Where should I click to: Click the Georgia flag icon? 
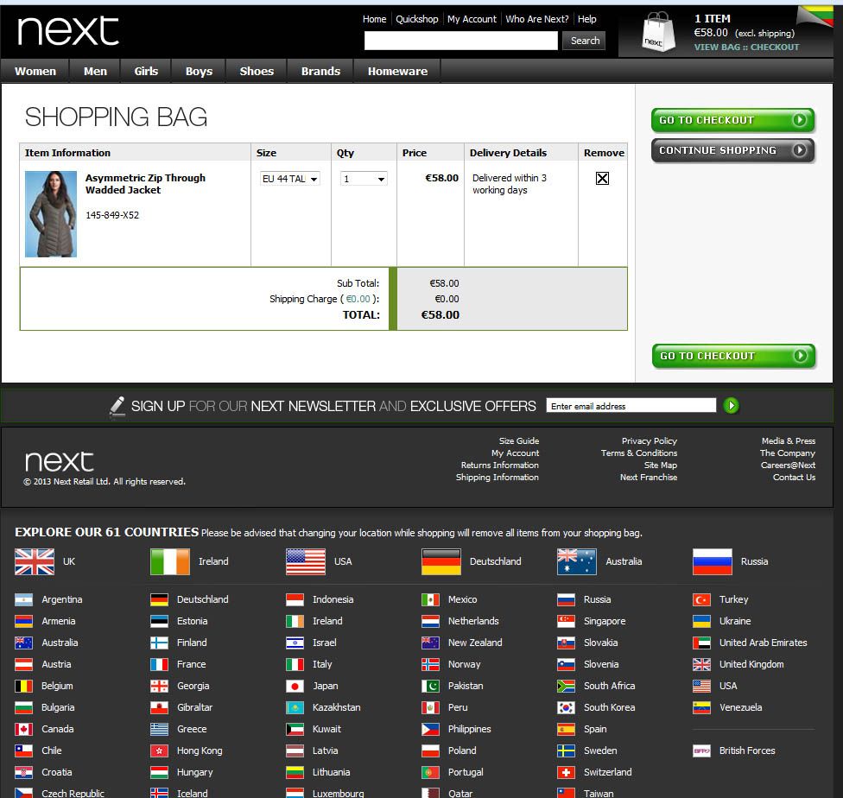coord(159,686)
